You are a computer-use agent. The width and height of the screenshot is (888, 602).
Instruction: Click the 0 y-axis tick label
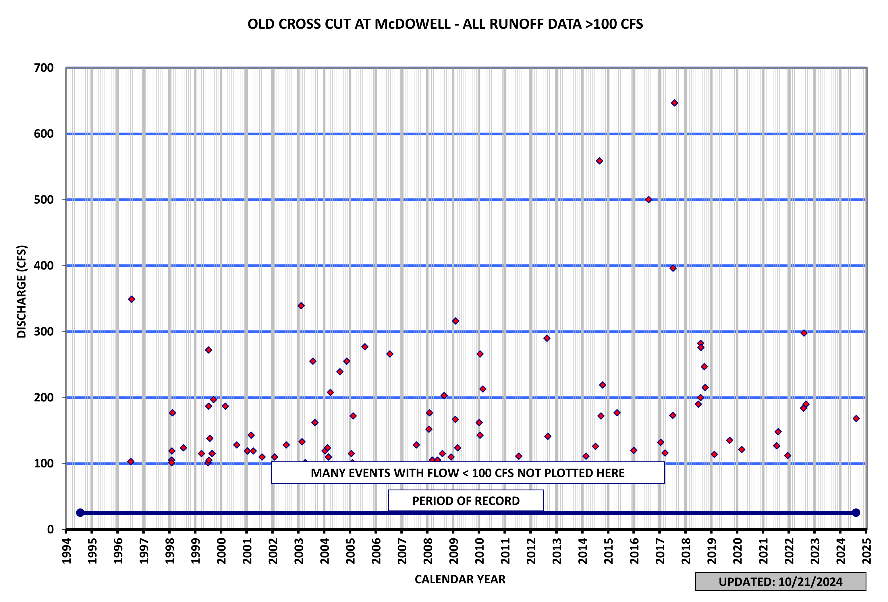point(51,529)
